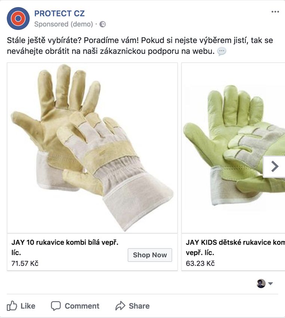Click the chat bubble emoji in post text
The image size is (285, 318).
pyautogui.click(x=221, y=51)
